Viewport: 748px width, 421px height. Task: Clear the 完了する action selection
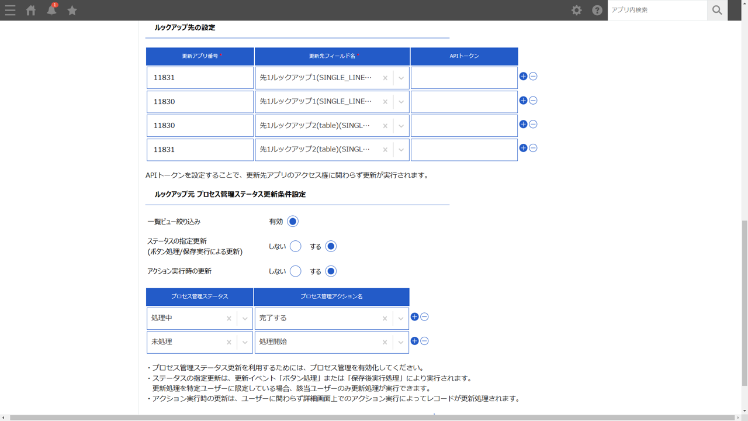pos(385,319)
